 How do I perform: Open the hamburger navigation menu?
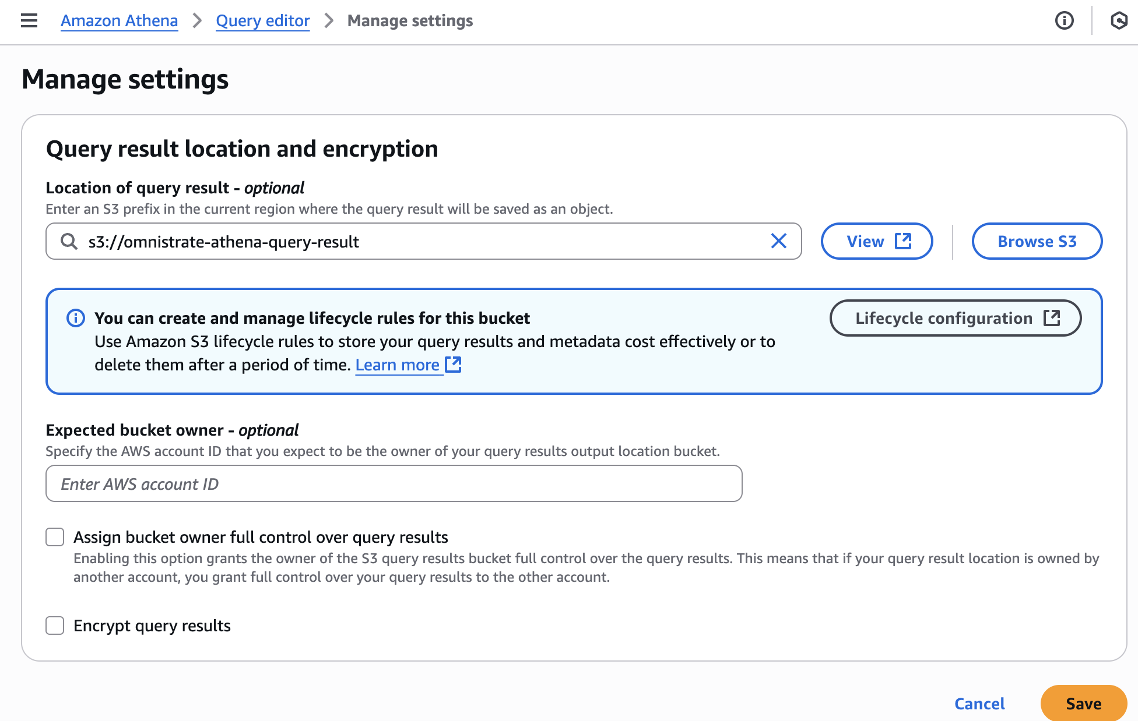(29, 21)
